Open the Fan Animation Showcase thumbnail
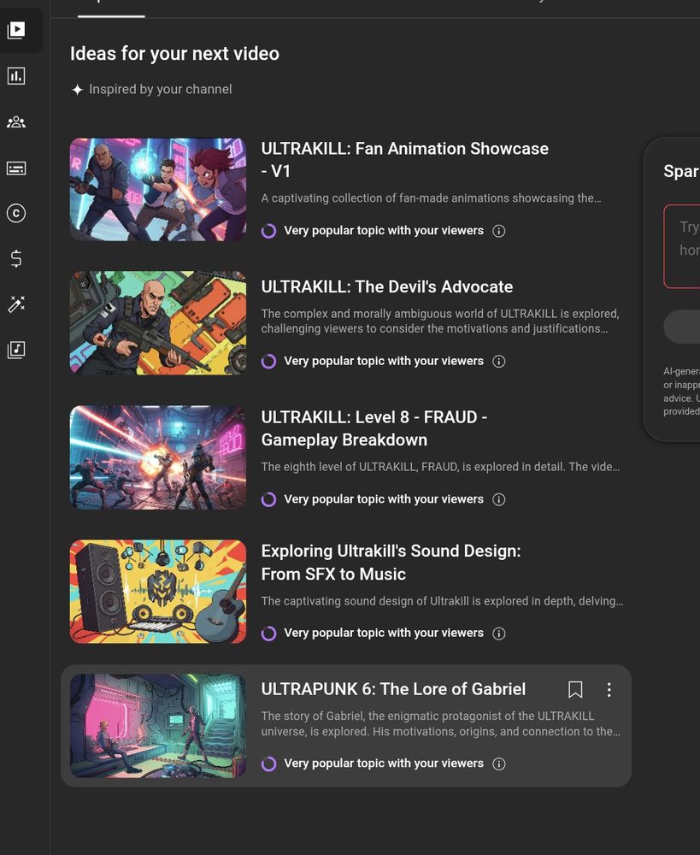The height and width of the screenshot is (855, 700). [158, 189]
